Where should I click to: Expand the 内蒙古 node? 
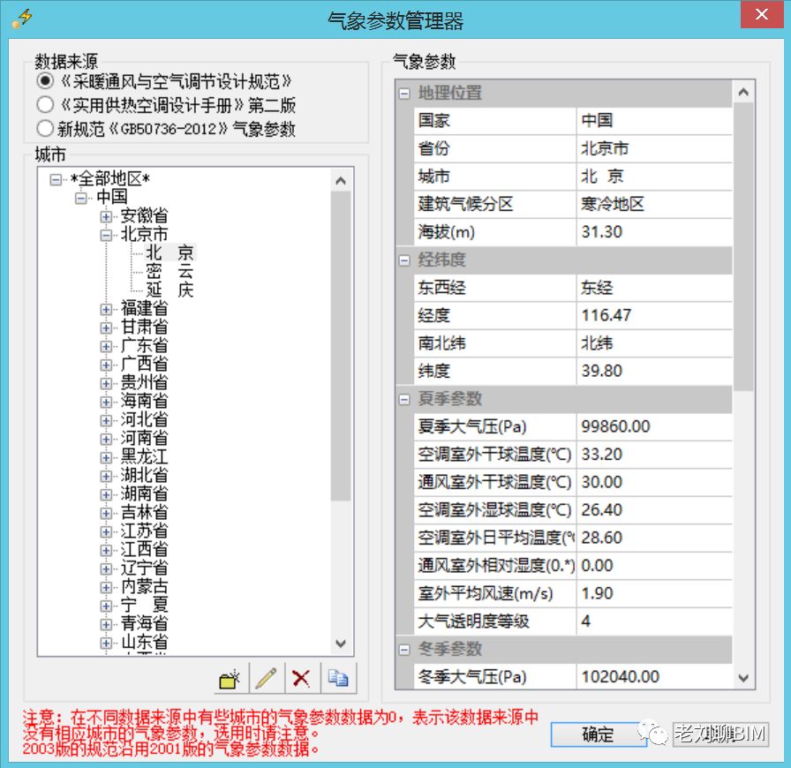click(x=106, y=587)
